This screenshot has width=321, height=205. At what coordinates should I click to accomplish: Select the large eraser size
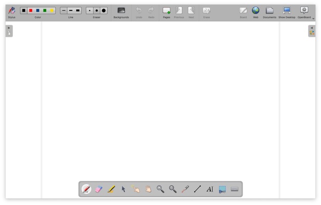pyautogui.click(x=104, y=10)
